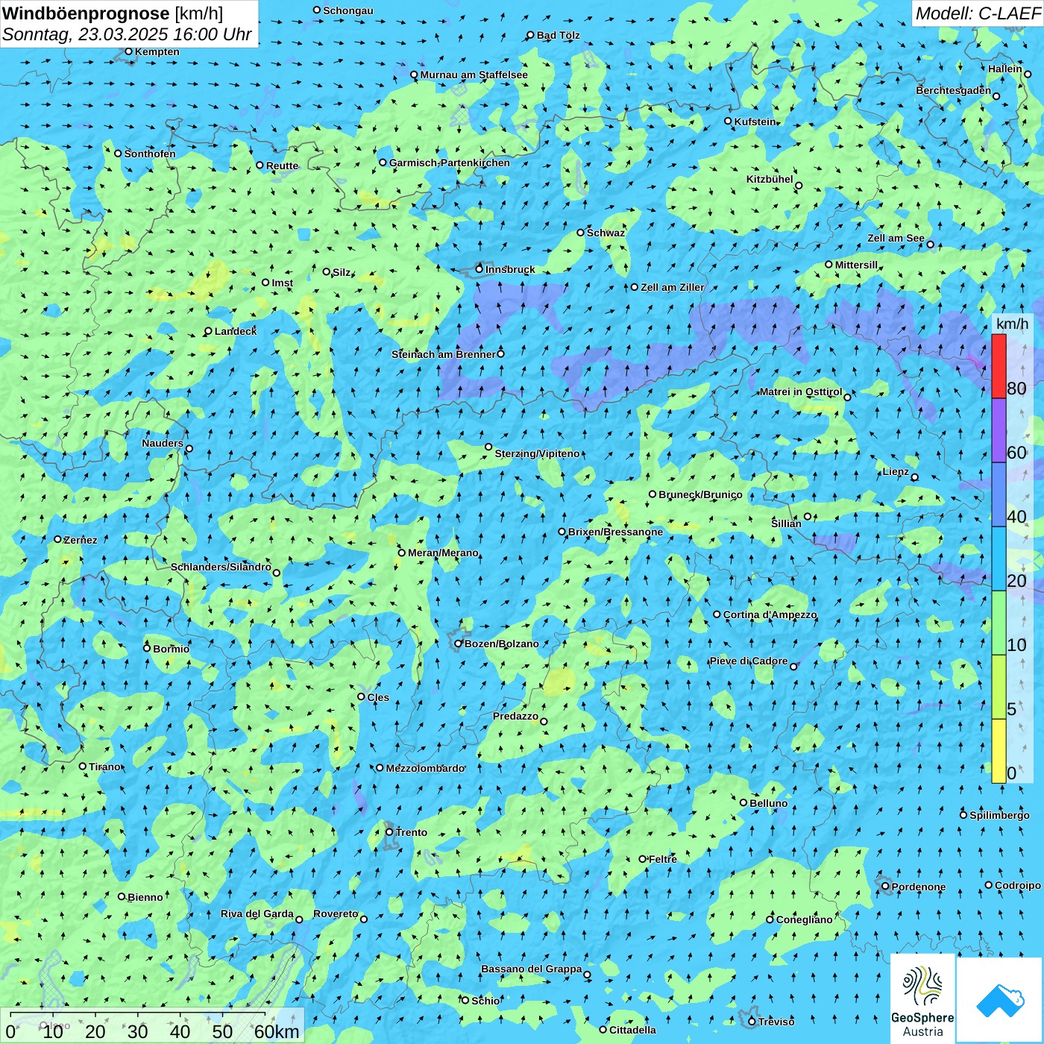
Task: Click the date 'Sonntag, 23.03.2025 16:00 Uhr'
Action: pyautogui.click(x=127, y=34)
